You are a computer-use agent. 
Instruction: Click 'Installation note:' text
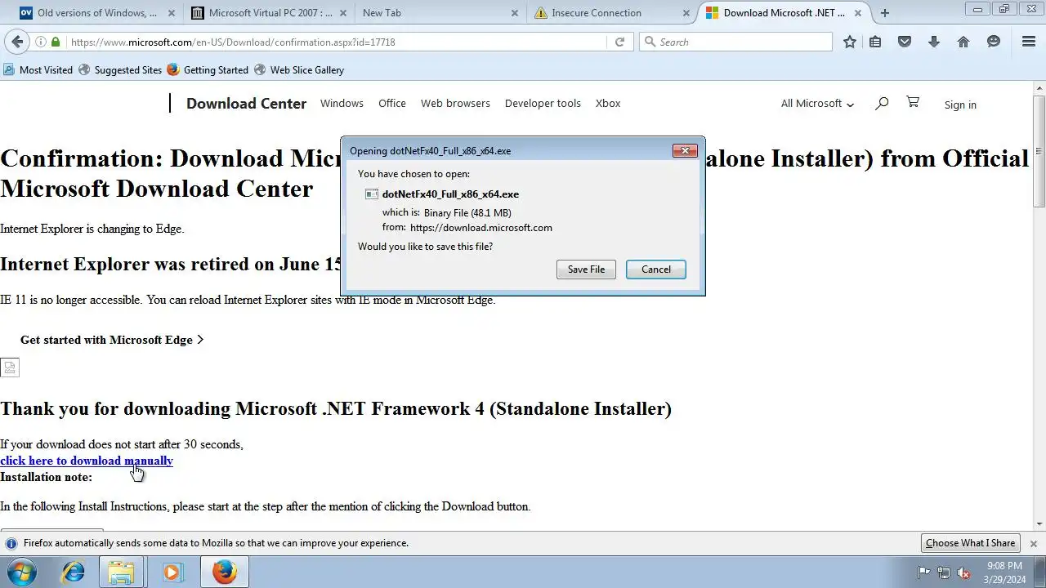pos(46,477)
